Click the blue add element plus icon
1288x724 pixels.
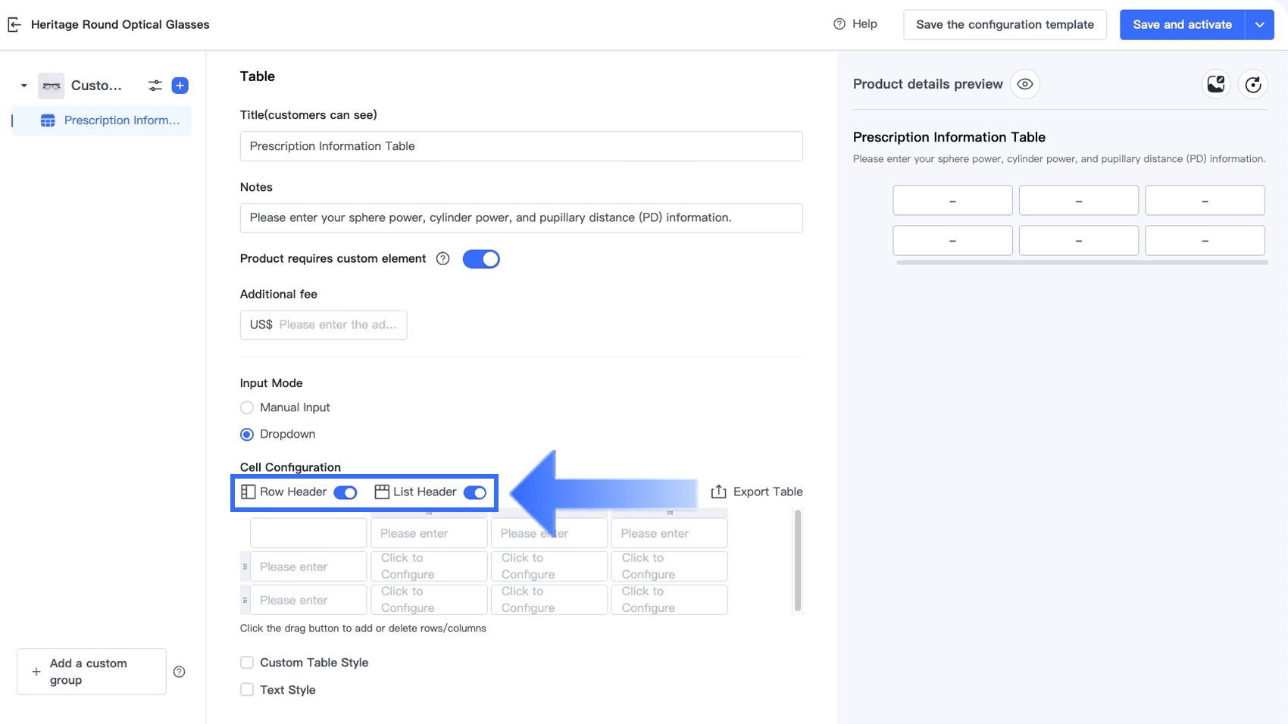tap(180, 86)
